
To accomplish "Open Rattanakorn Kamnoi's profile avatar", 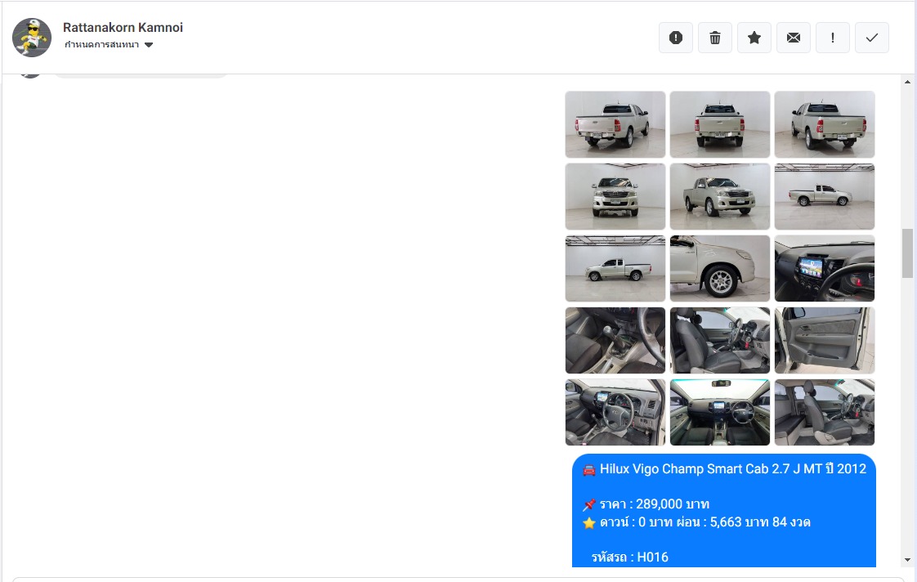I will click(32, 38).
